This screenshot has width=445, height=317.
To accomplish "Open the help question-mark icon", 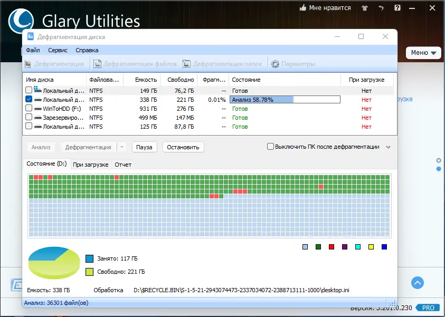I will (x=397, y=8).
